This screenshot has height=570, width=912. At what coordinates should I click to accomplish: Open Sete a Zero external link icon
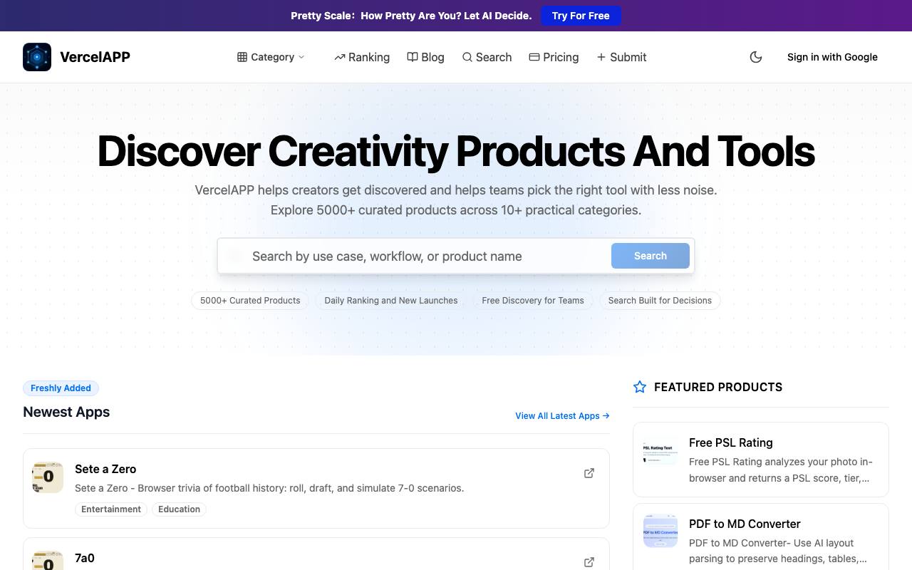click(x=589, y=473)
